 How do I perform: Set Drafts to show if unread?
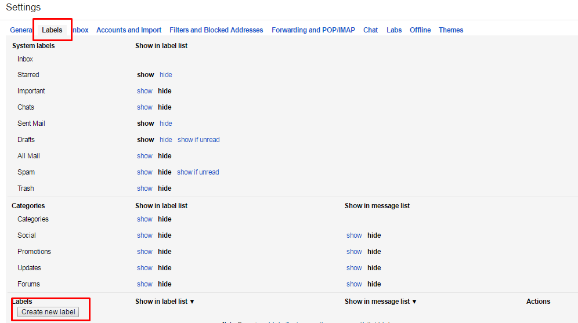pyautogui.click(x=198, y=140)
